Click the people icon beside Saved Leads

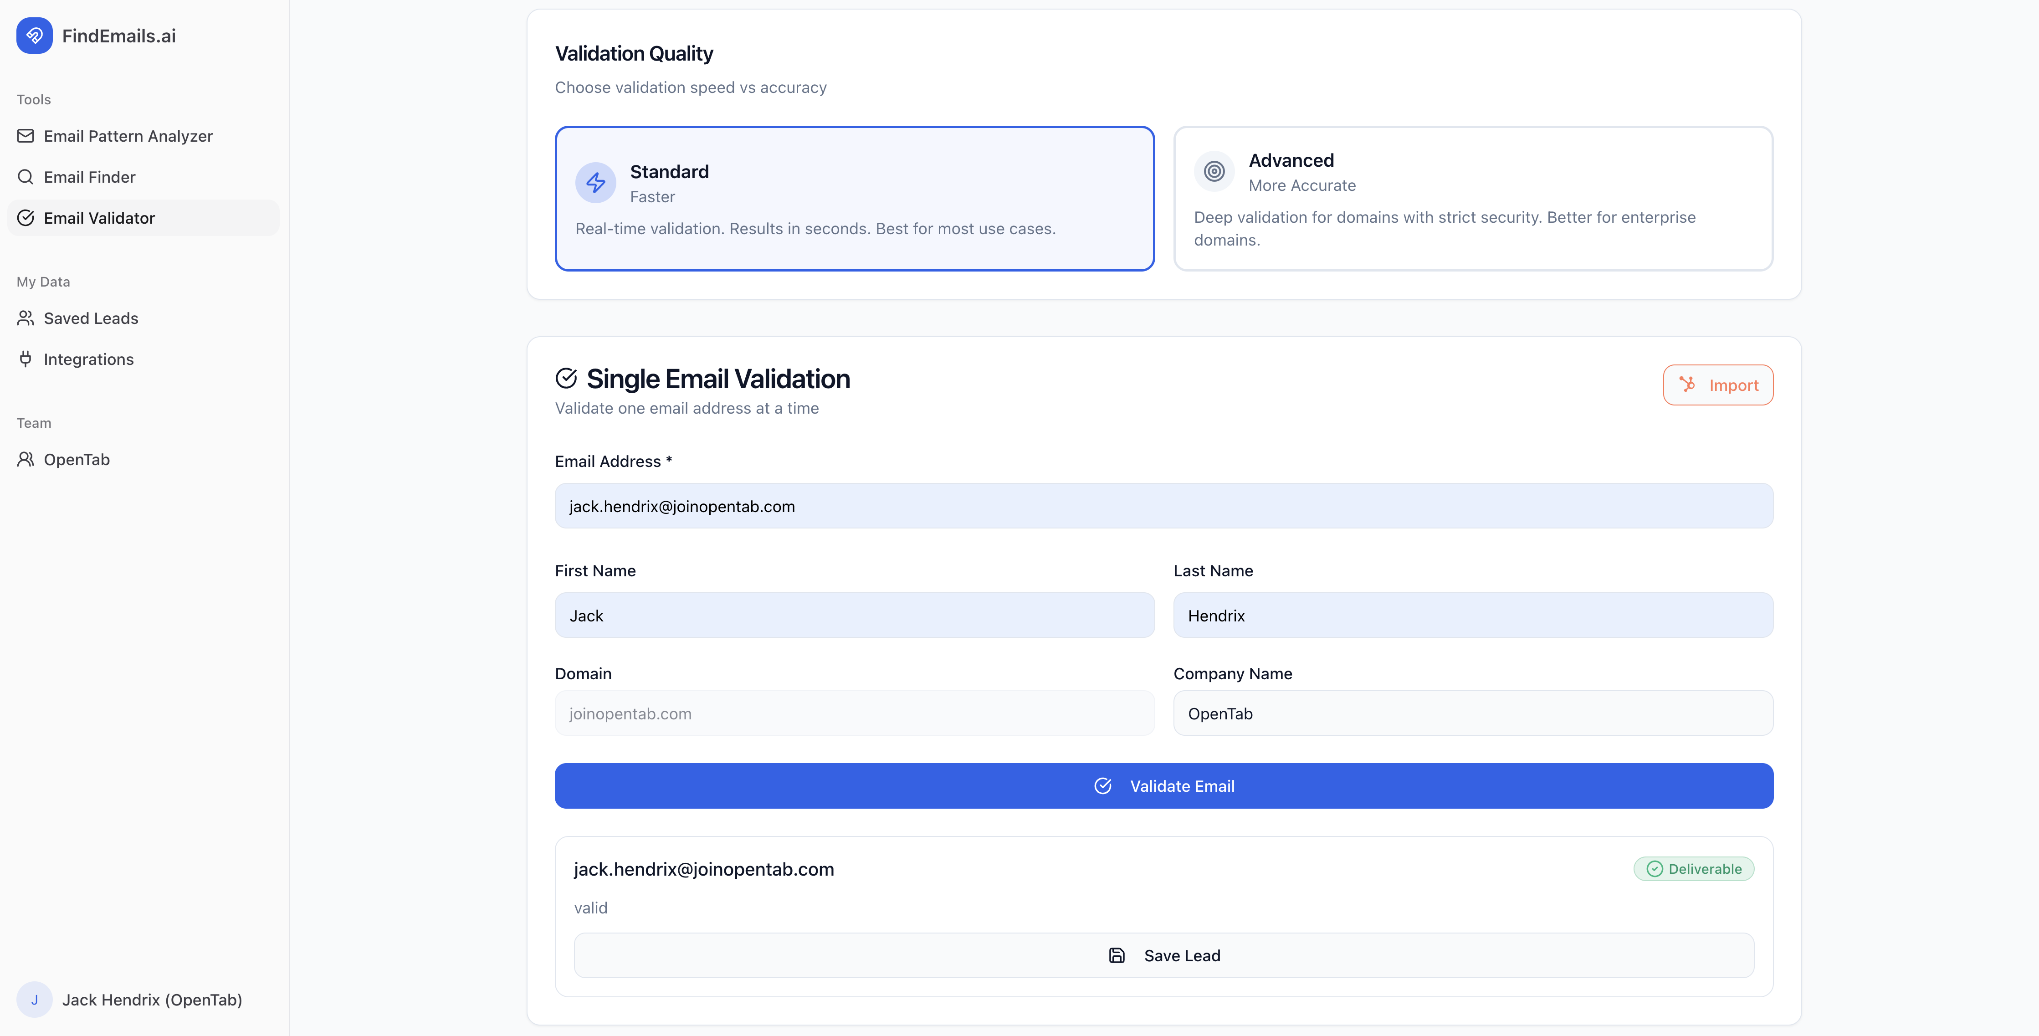pyautogui.click(x=26, y=318)
